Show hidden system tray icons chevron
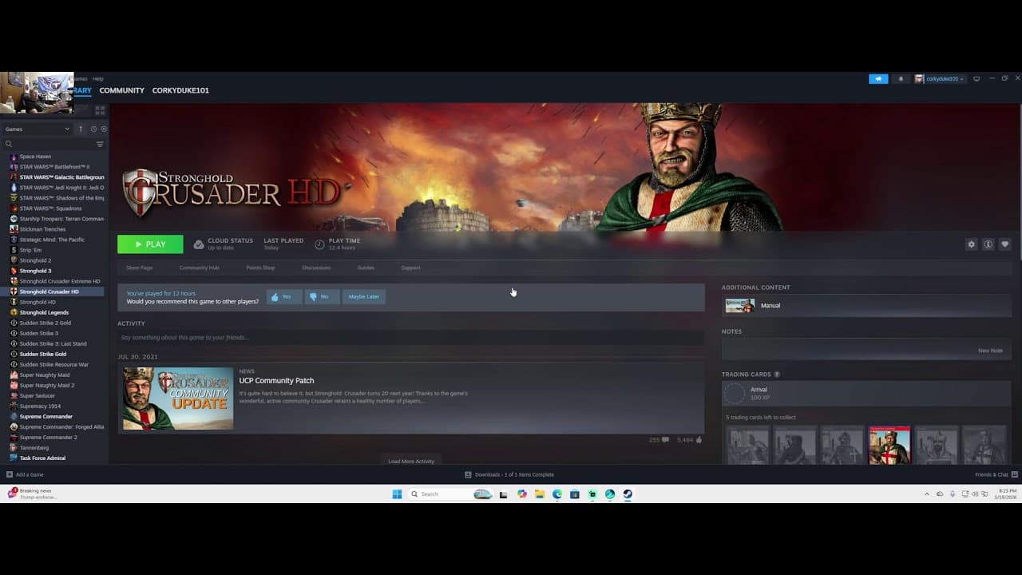Image resolution: width=1022 pixels, height=575 pixels. click(927, 494)
